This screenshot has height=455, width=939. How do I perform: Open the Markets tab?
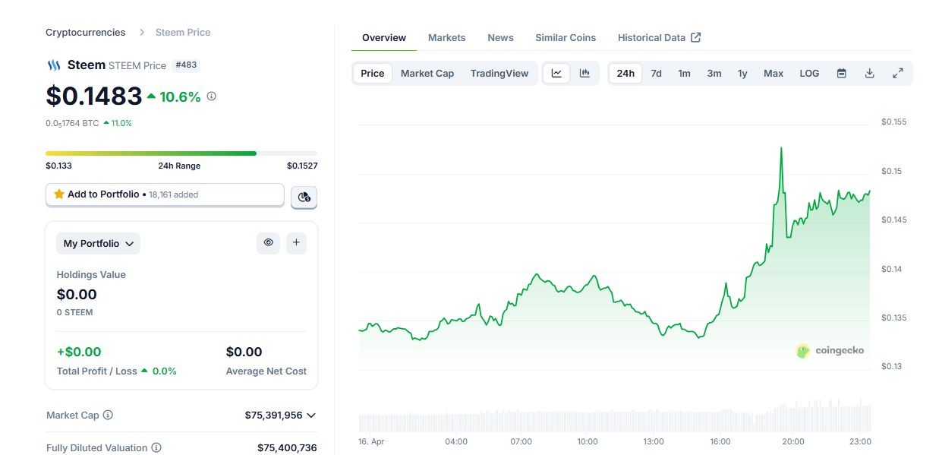[x=446, y=38]
